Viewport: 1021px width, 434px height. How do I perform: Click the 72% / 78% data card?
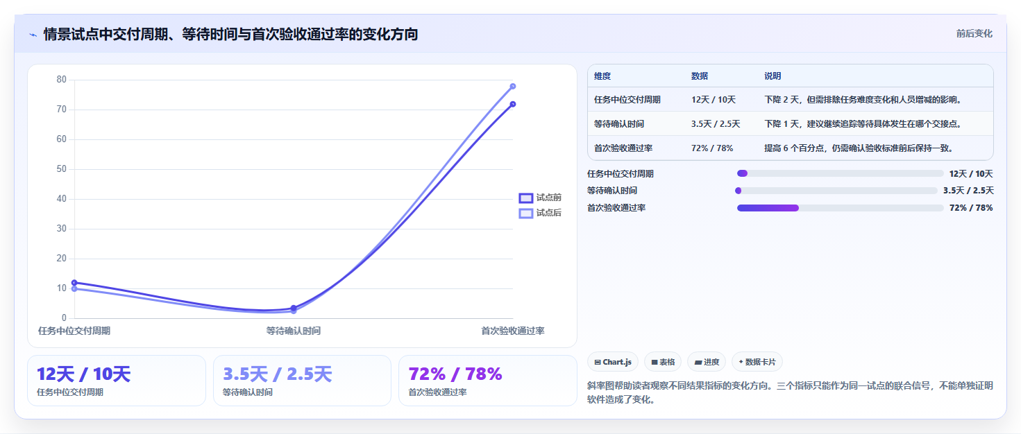488,381
